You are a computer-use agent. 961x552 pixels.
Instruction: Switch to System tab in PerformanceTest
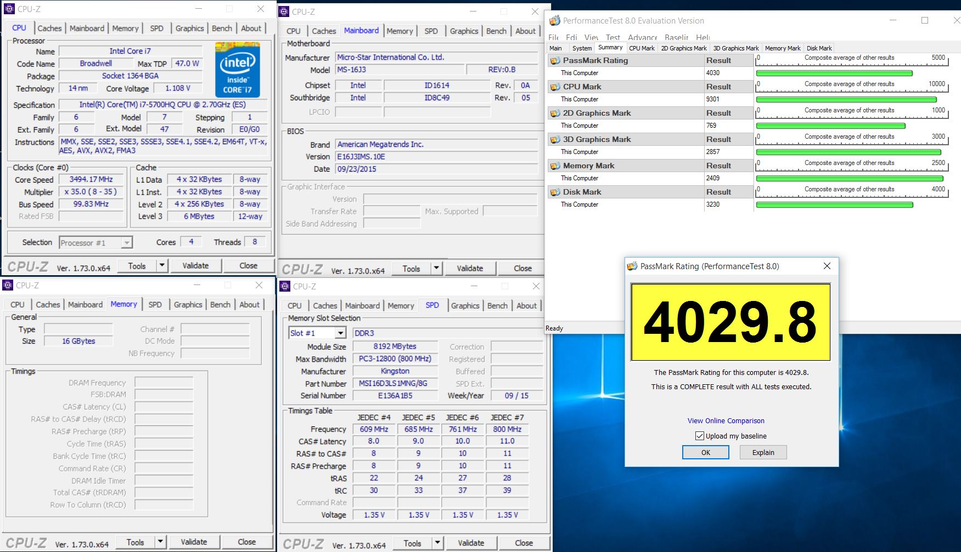(x=582, y=48)
